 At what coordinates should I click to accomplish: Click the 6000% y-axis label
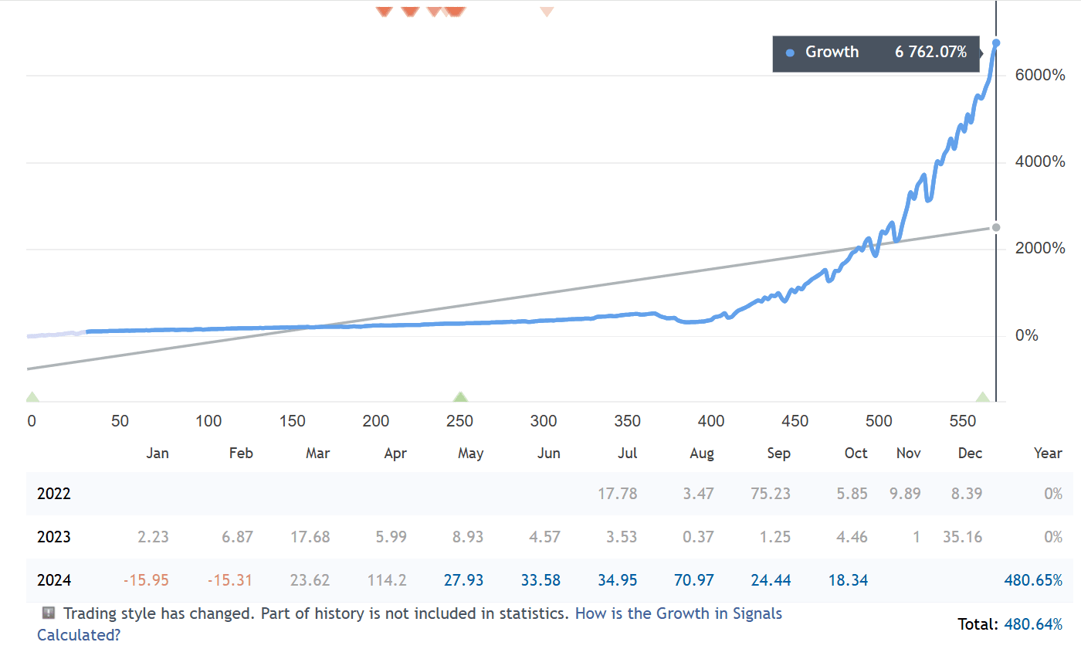coord(1042,75)
